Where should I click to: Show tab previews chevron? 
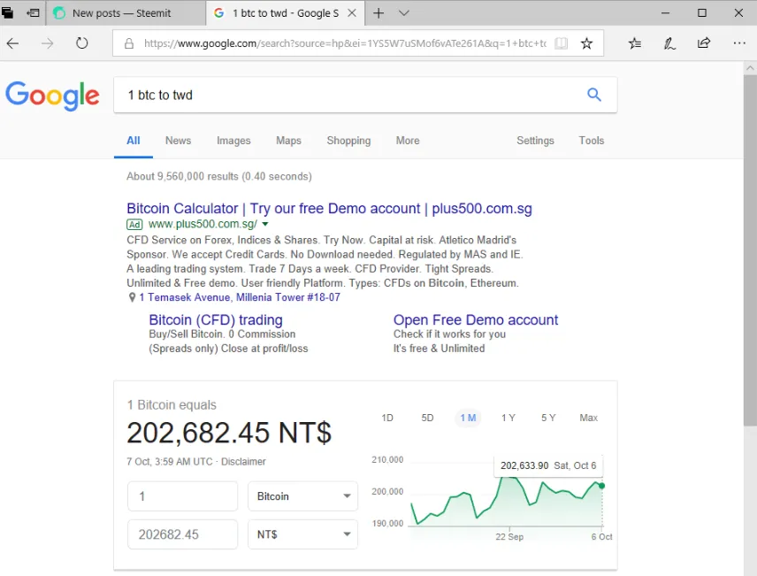[404, 13]
